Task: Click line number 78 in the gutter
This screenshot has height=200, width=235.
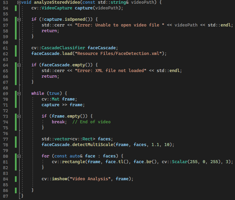Action: (6, 145)
